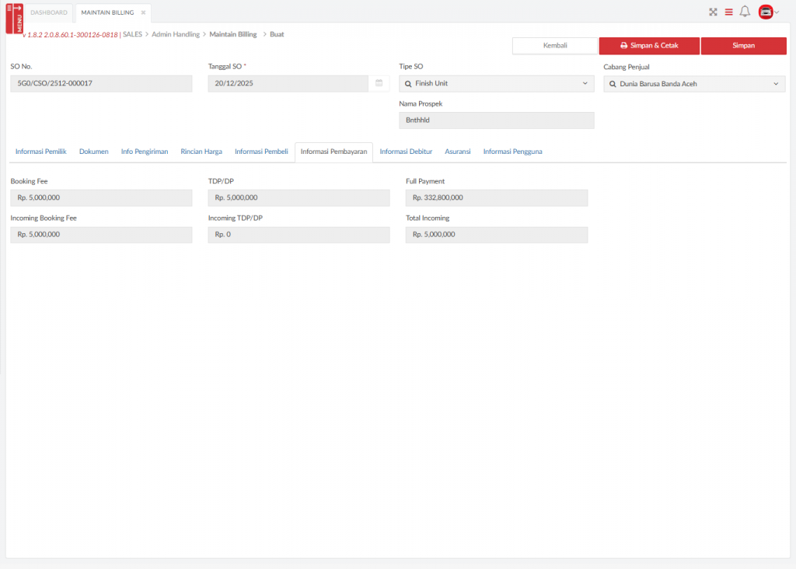Open the red list menu icon
Screen dimensions: 796x569
coord(729,12)
